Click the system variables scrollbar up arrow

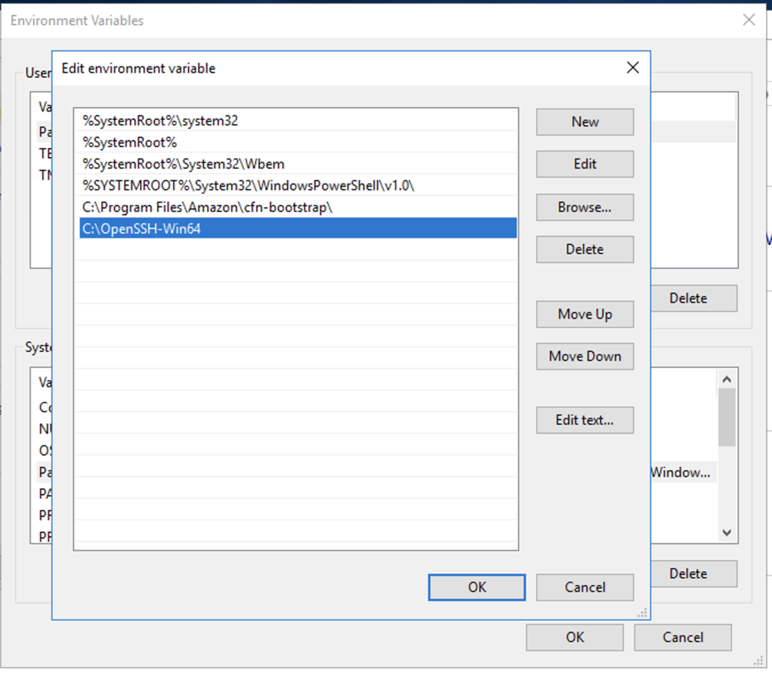pyautogui.click(x=727, y=379)
